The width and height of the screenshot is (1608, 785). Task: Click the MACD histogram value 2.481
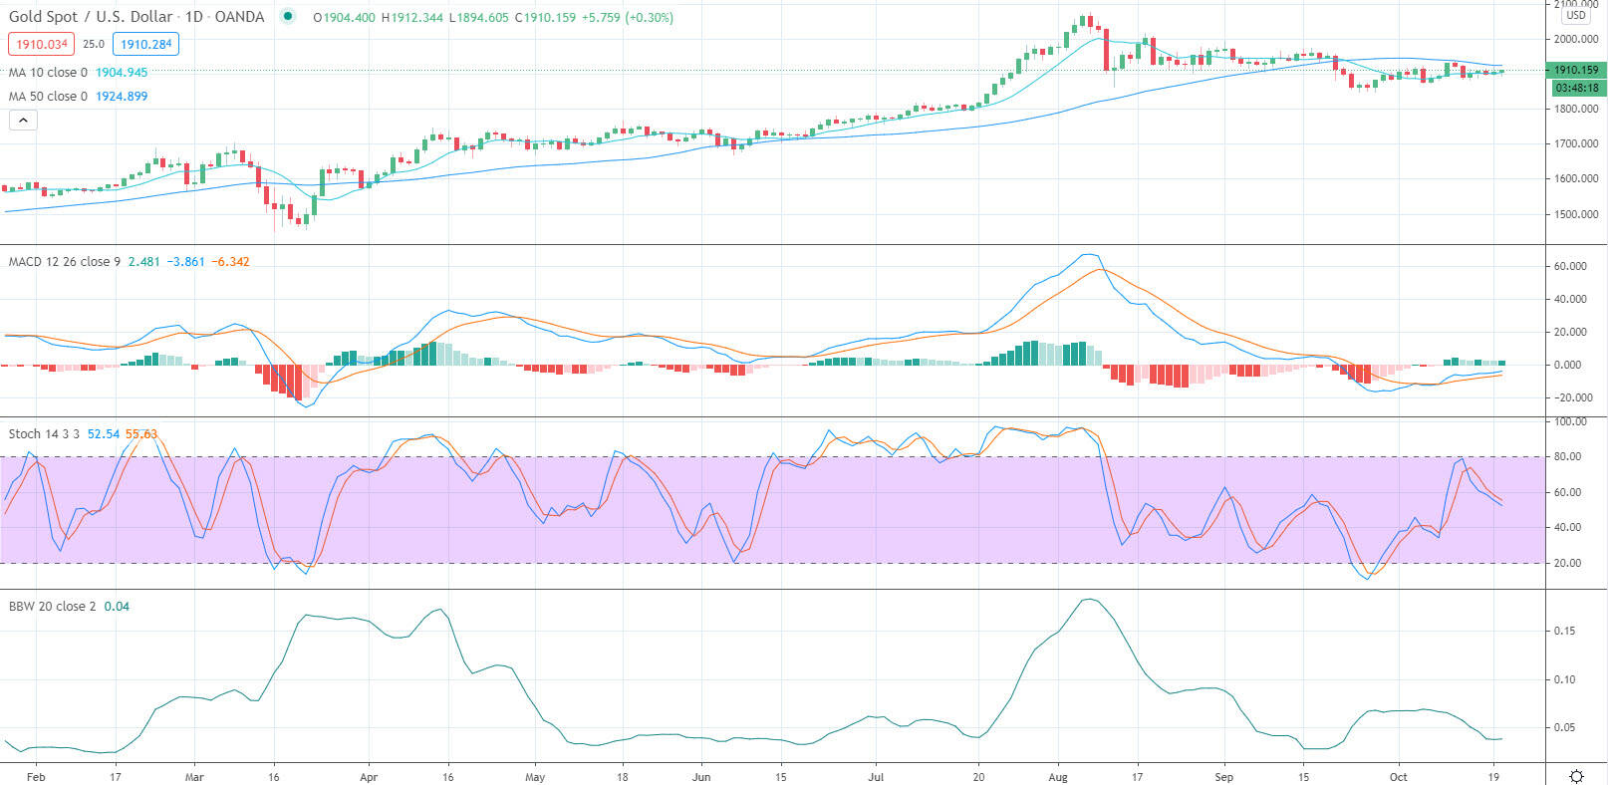[x=143, y=262]
